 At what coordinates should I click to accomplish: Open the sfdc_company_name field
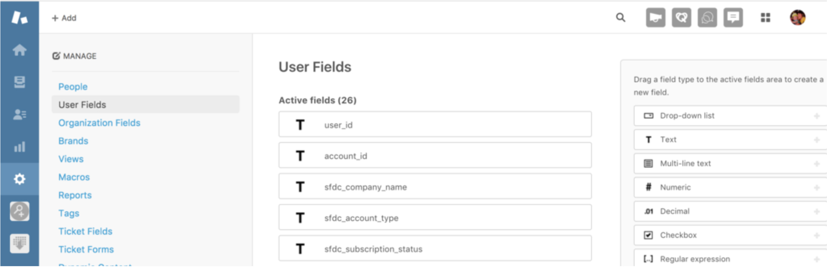(x=435, y=186)
